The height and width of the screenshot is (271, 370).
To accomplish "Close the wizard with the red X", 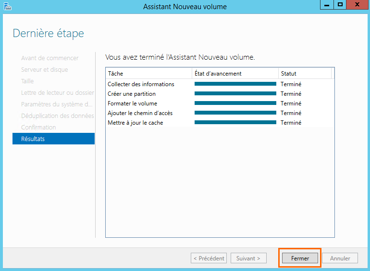I will pos(357,5).
